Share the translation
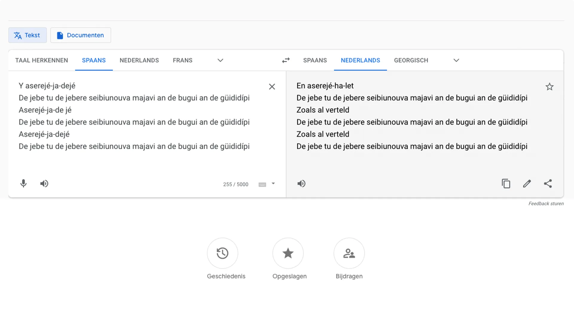 coord(548,183)
